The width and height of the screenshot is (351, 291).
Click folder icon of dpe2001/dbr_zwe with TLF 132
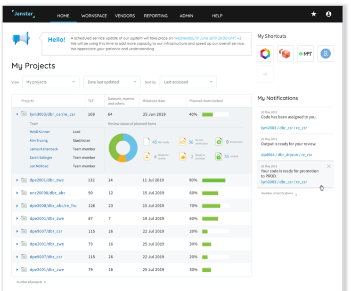pyautogui.click(x=24, y=180)
